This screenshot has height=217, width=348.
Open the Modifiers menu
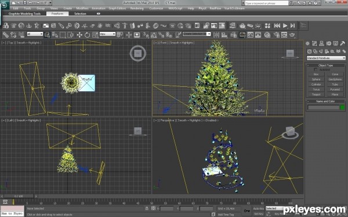click(x=82, y=9)
